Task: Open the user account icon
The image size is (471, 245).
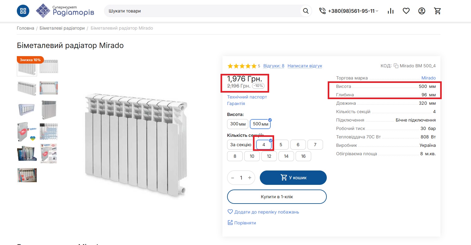Action: click(x=422, y=11)
